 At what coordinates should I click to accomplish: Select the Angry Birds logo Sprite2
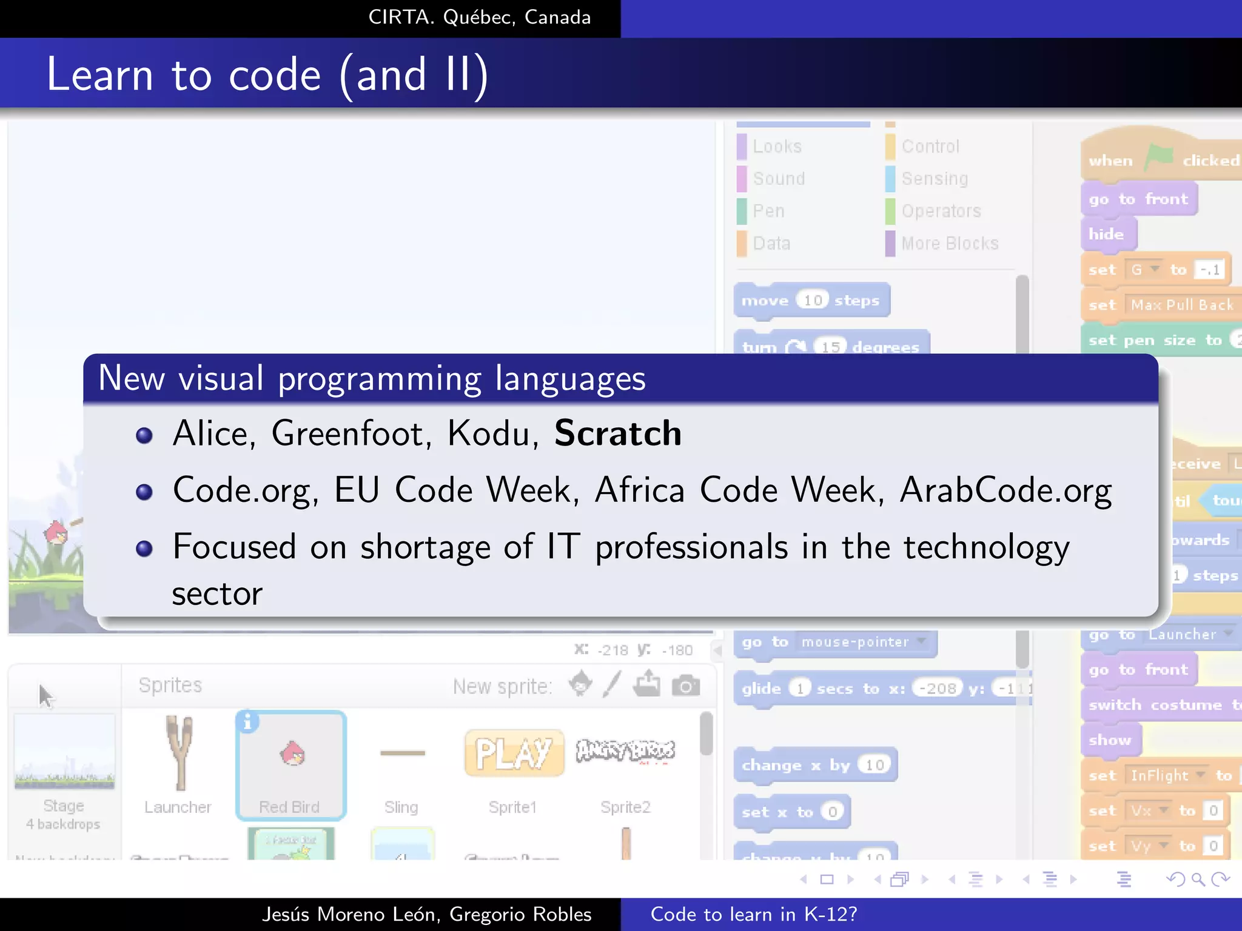[x=625, y=766]
